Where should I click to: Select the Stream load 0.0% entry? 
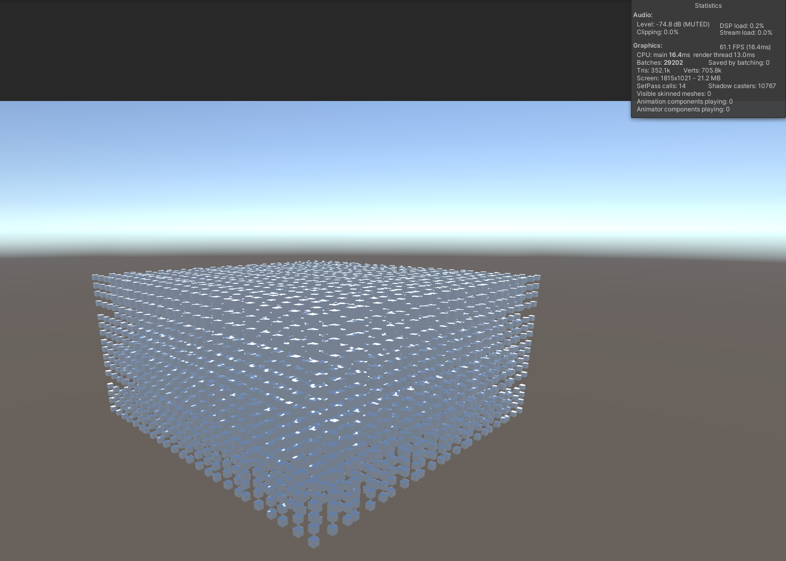(746, 33)
